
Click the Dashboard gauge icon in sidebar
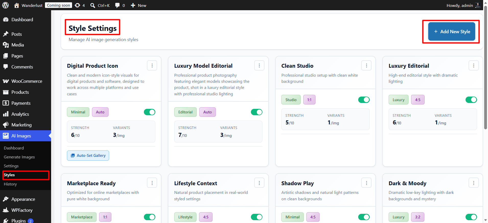(x=6, y=20)
